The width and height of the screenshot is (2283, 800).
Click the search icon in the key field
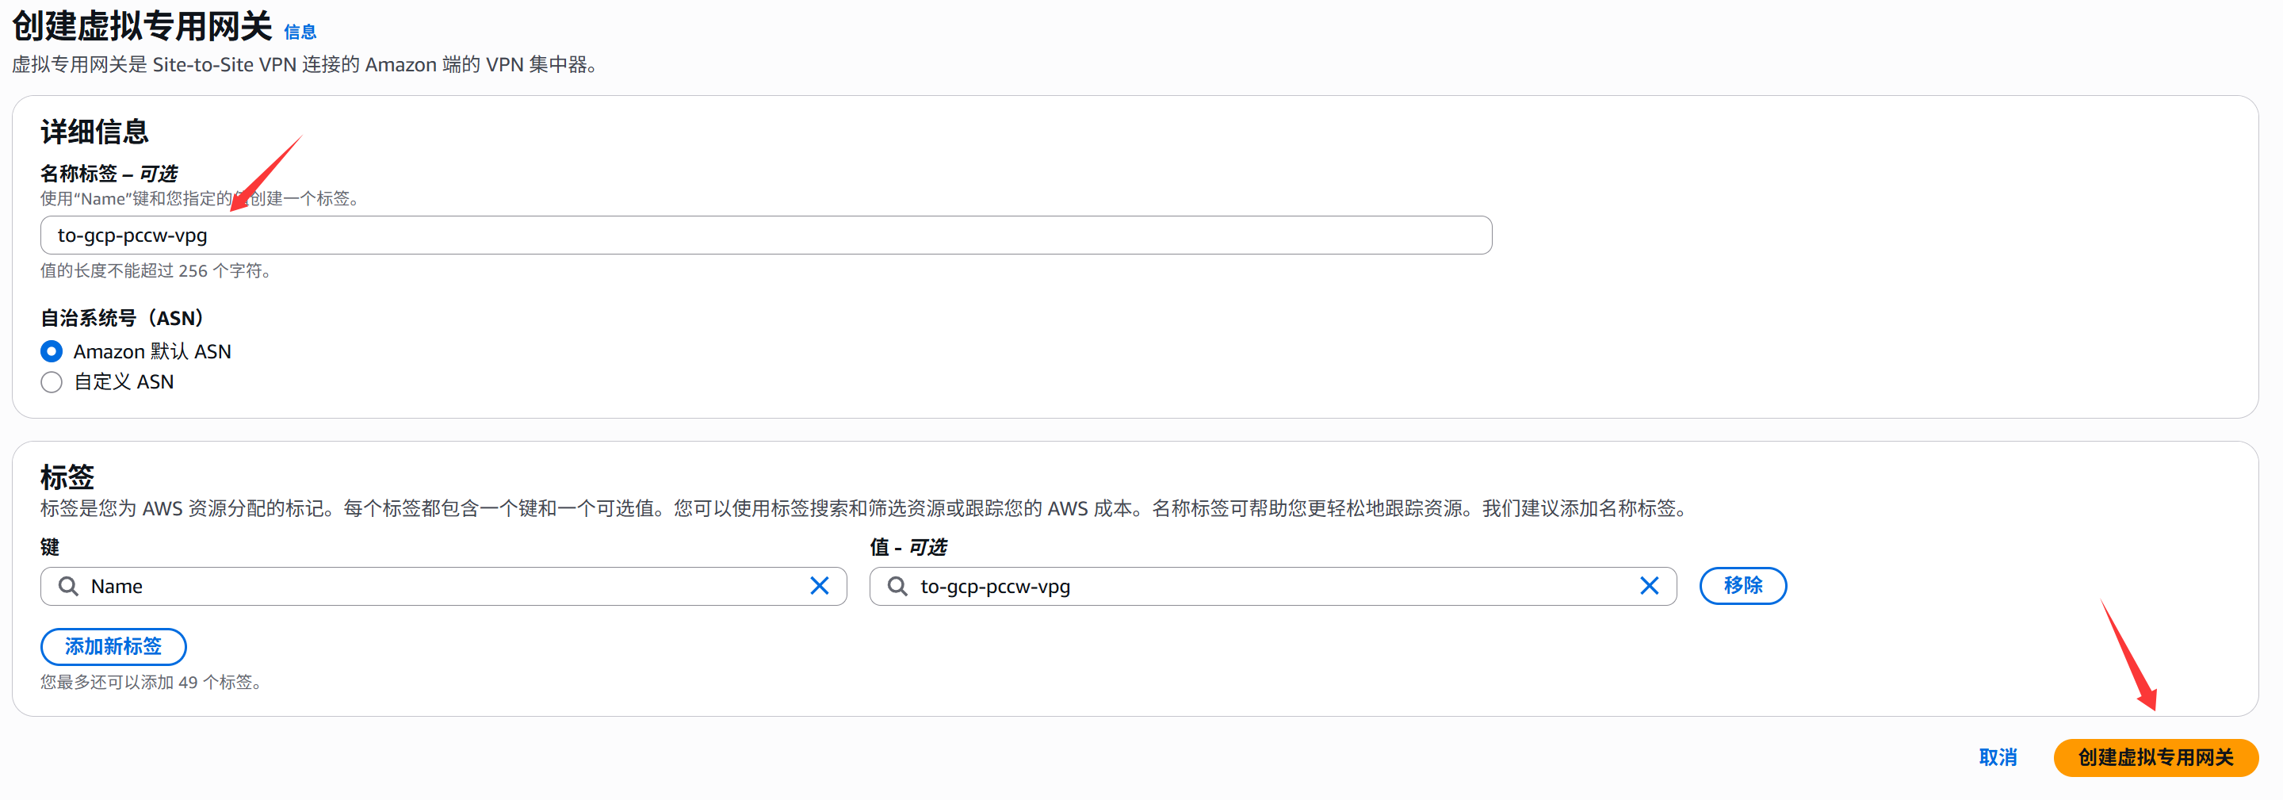pyautogui.click(x=68, y=586)
